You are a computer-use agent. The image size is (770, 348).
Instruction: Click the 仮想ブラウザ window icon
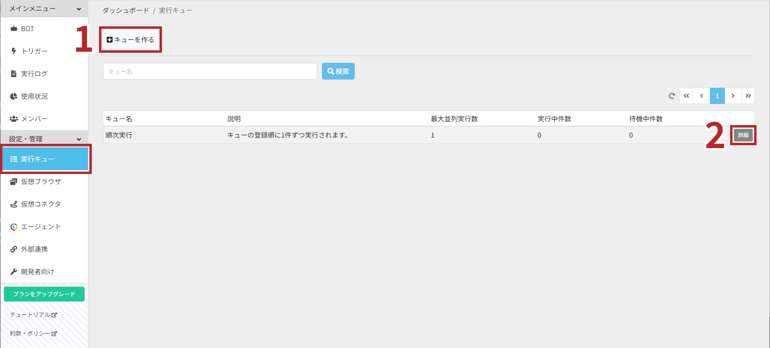point(14,182)
